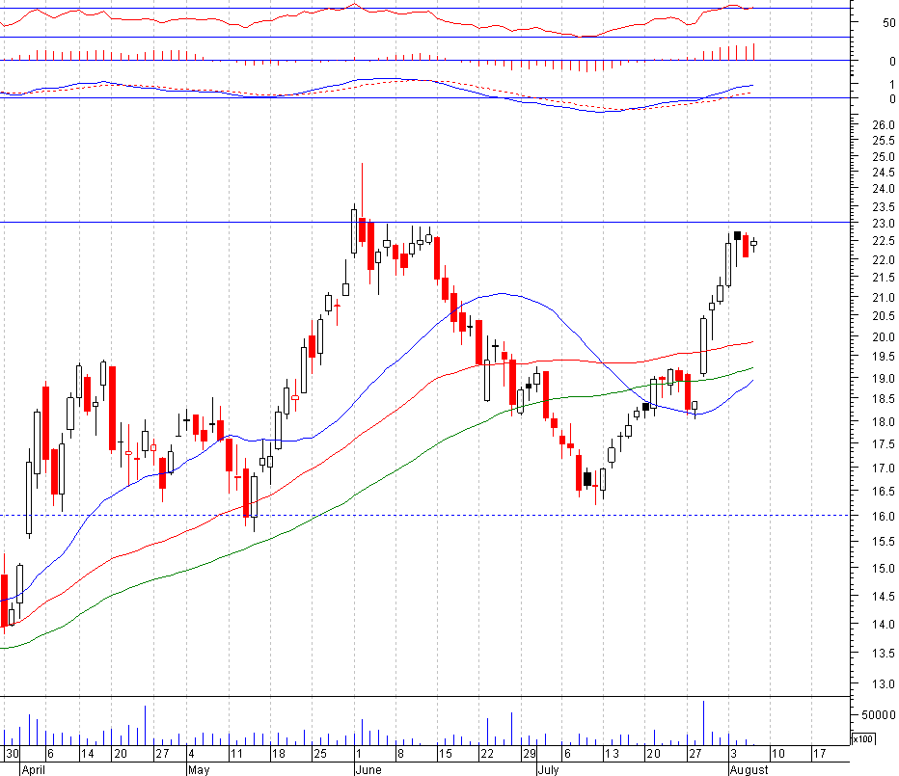The width and height of the screenshot is (899, 776).
Task: Select the dotted blue support line at 16.0
Action: click(424, 515)
